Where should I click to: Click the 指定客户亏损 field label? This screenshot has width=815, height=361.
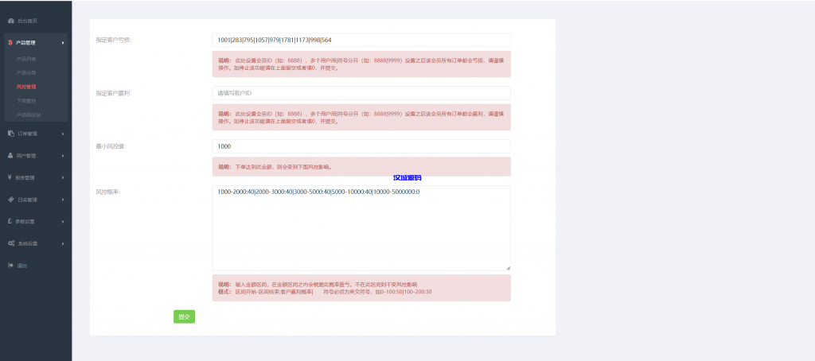[x=113, y=40]
